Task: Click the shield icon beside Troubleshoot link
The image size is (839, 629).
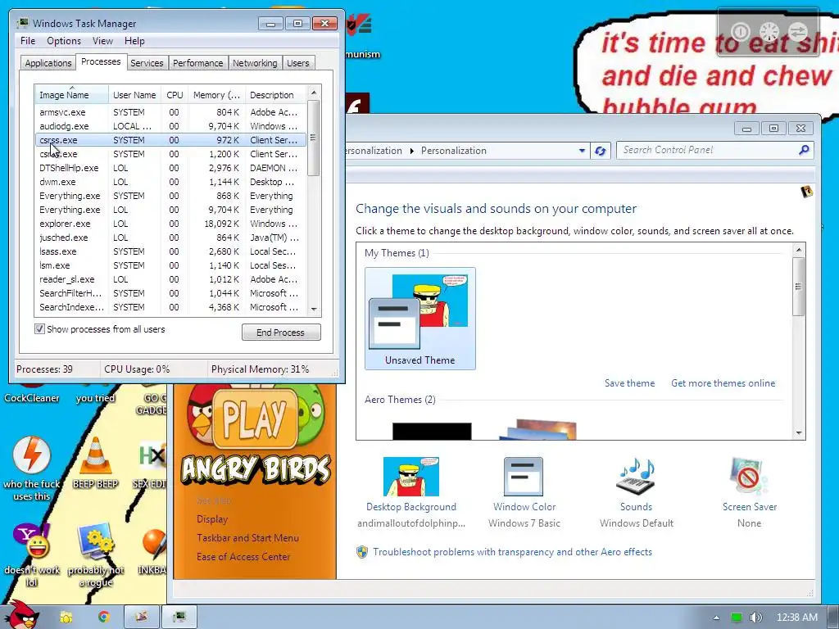Action: 362,552
